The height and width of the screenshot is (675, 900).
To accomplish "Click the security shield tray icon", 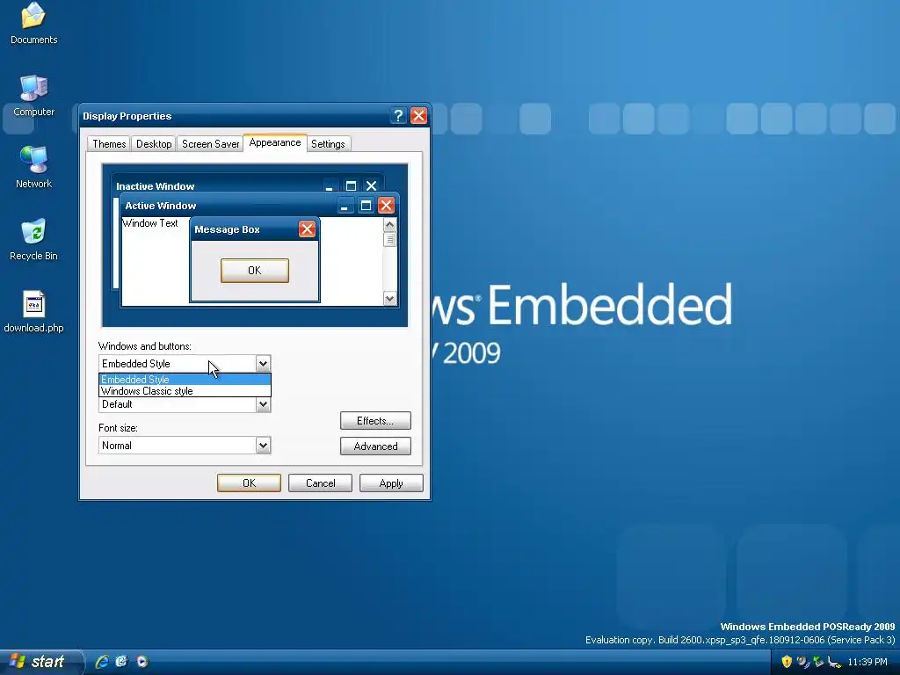I will [x=787, y=662].
